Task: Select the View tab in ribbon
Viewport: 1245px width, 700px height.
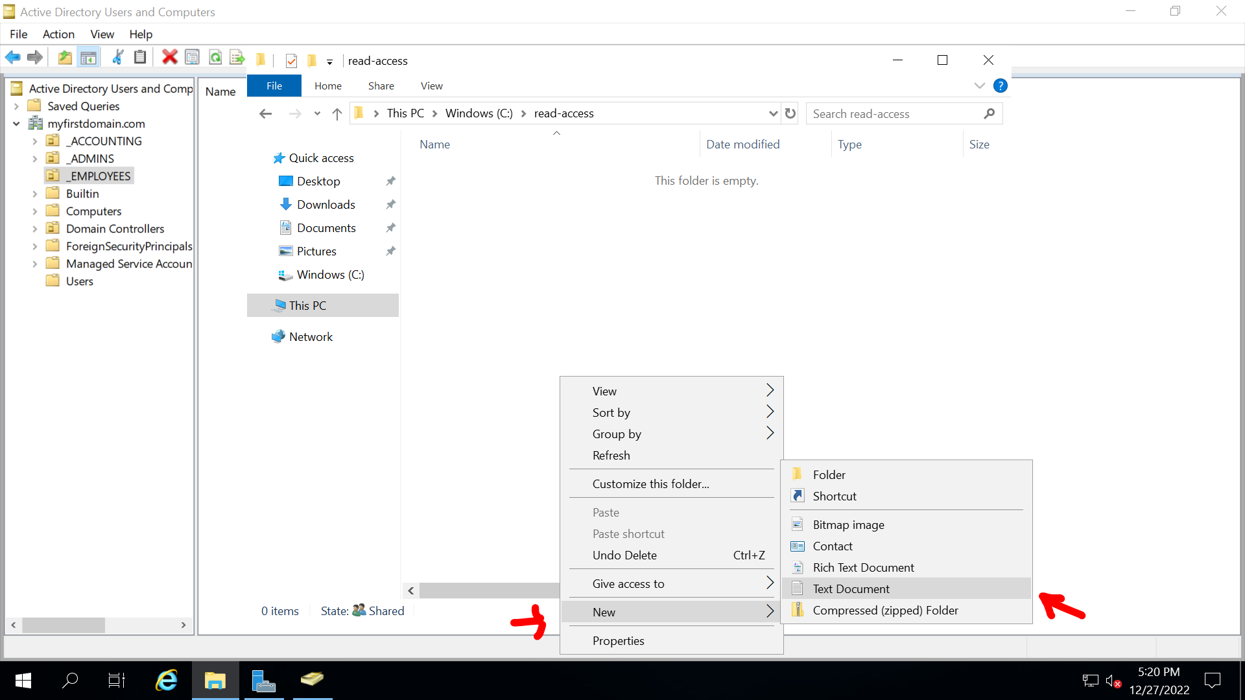Action: click(x=432, y=86)
